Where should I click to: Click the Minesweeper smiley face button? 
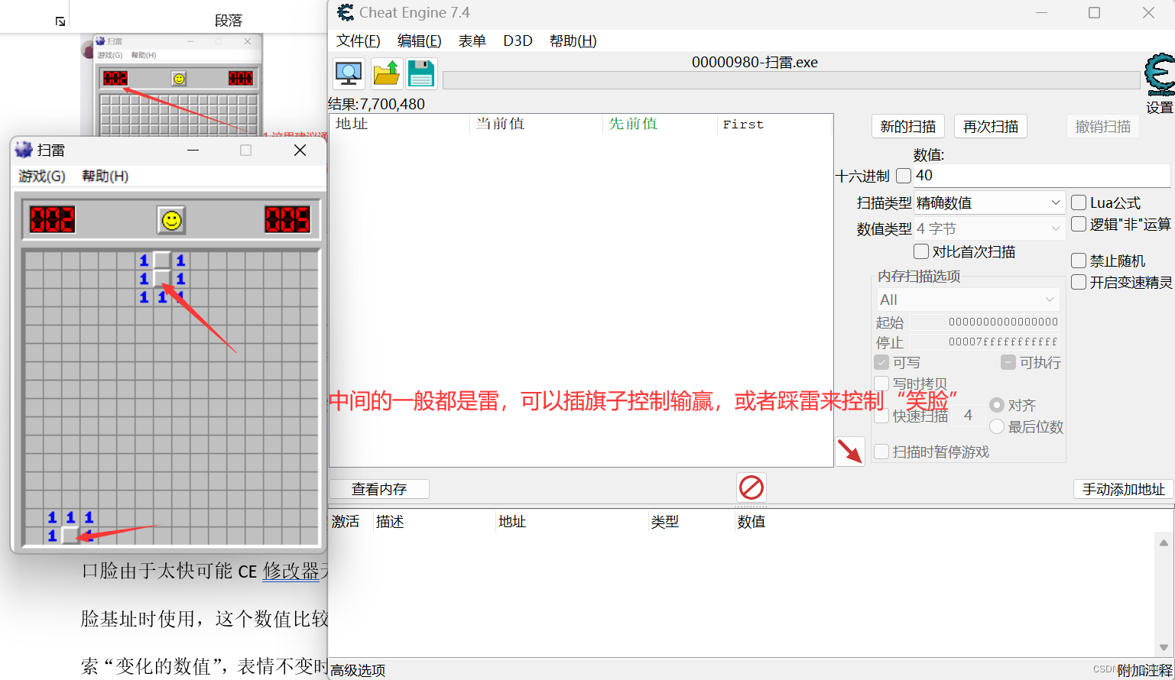tap(172, 220)
